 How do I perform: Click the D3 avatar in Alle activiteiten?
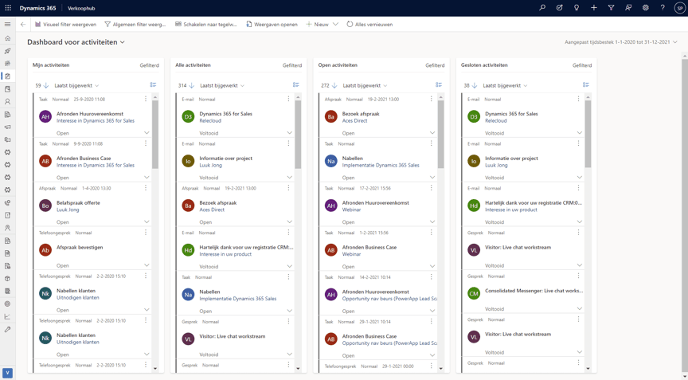click(x=188, y=117)
